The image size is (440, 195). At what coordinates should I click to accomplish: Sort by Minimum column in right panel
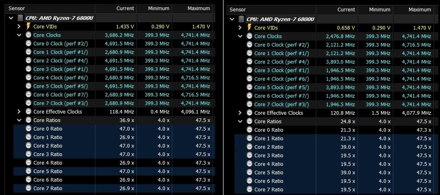[x=375, y=9]
